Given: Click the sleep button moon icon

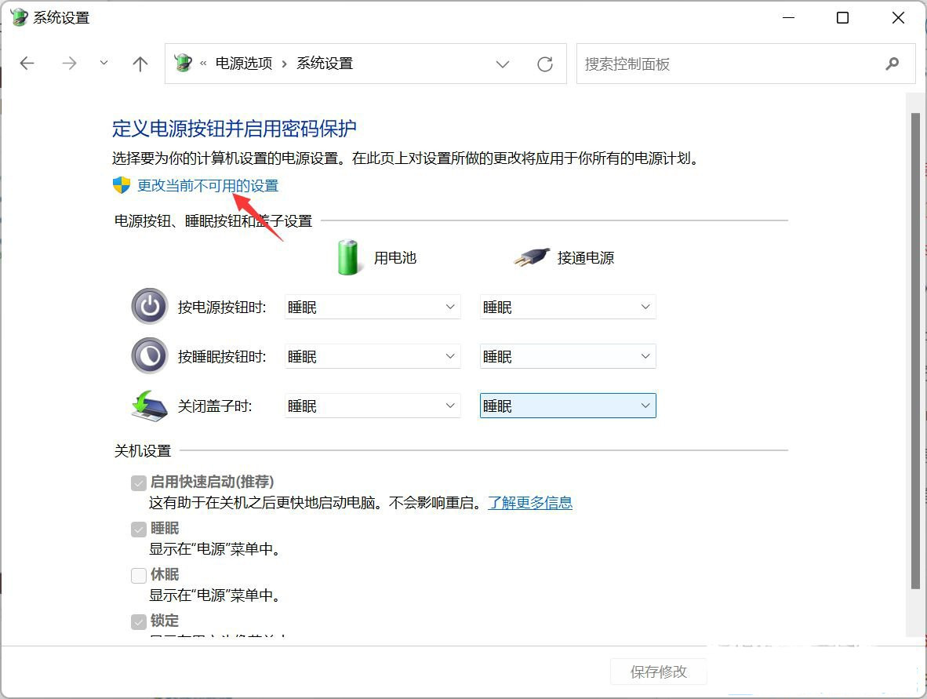Looking at the screenshot, I should pos(149,356).
